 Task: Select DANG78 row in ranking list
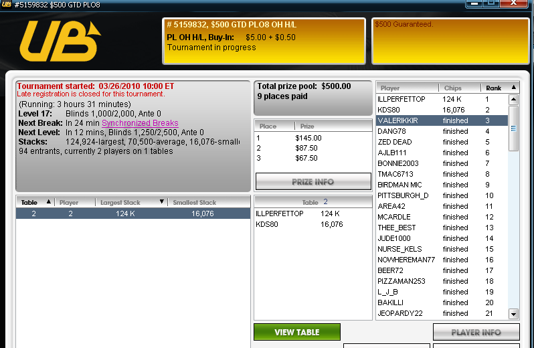click(442, 131)
